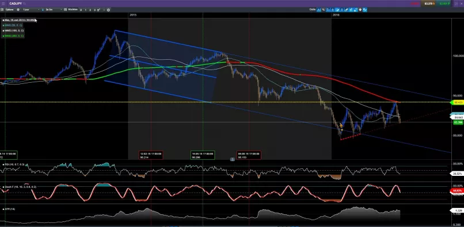Select the 06.08.15 date marker
The height and width of the screenshot is (227, 464).
tap(249, 155)
